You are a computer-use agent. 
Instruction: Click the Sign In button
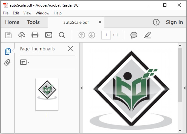(174, 22)
